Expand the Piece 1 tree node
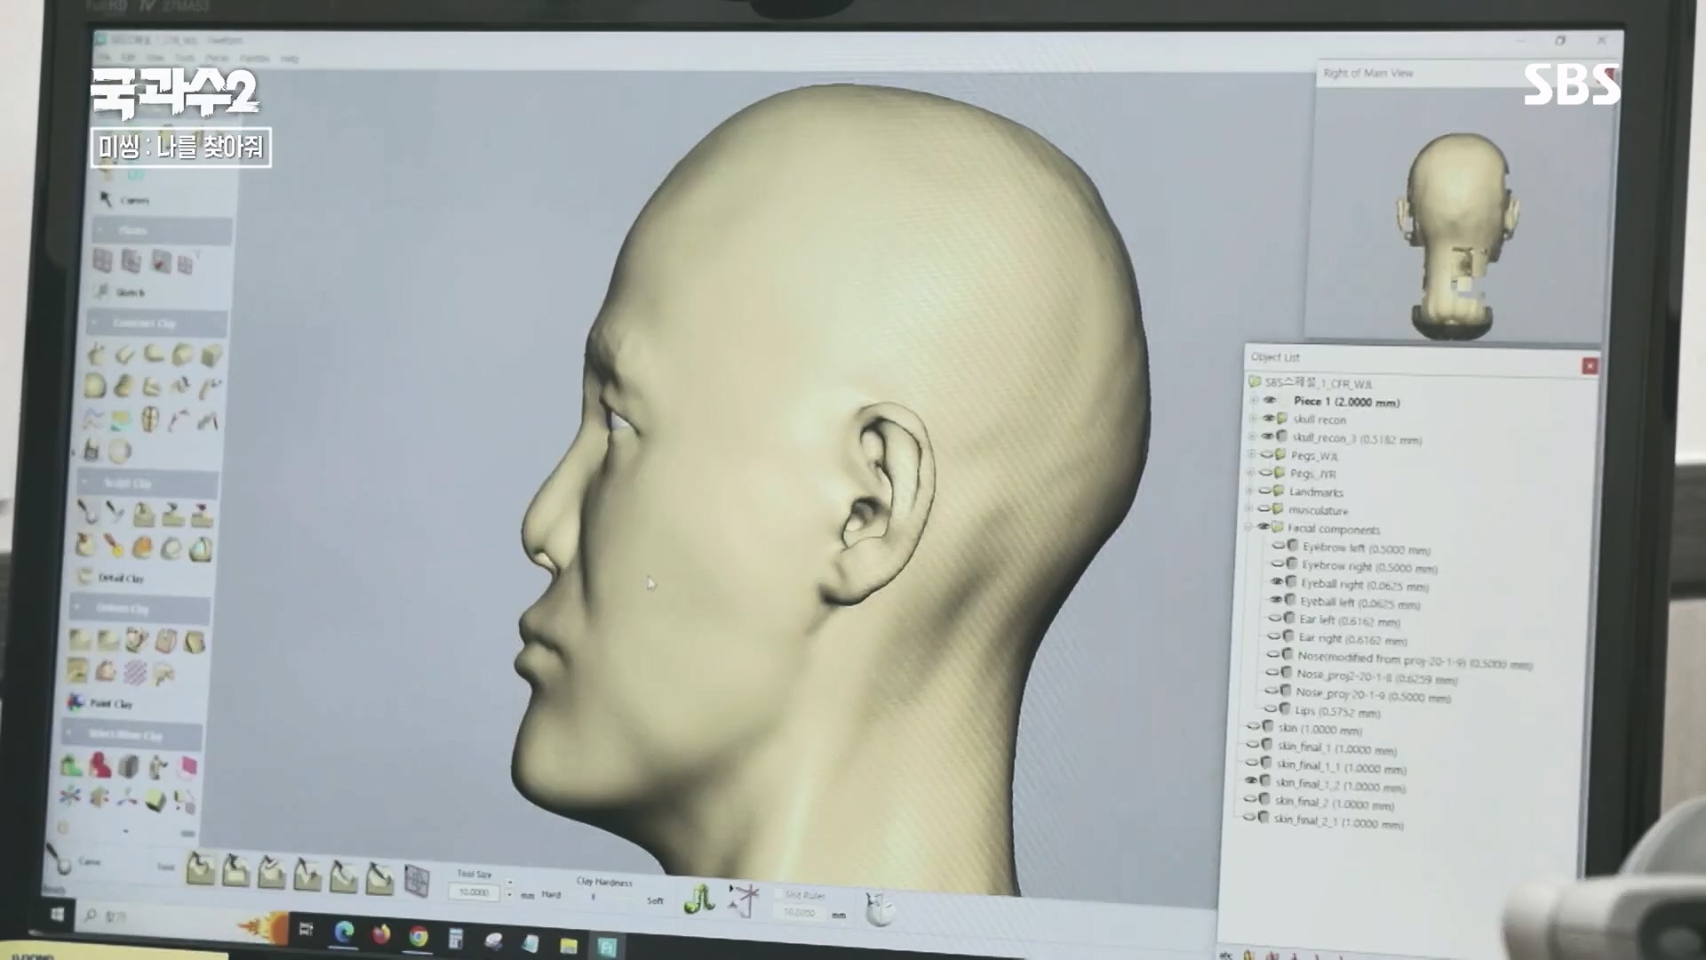The image size is (1706, 960). (x=1254, y=401)
